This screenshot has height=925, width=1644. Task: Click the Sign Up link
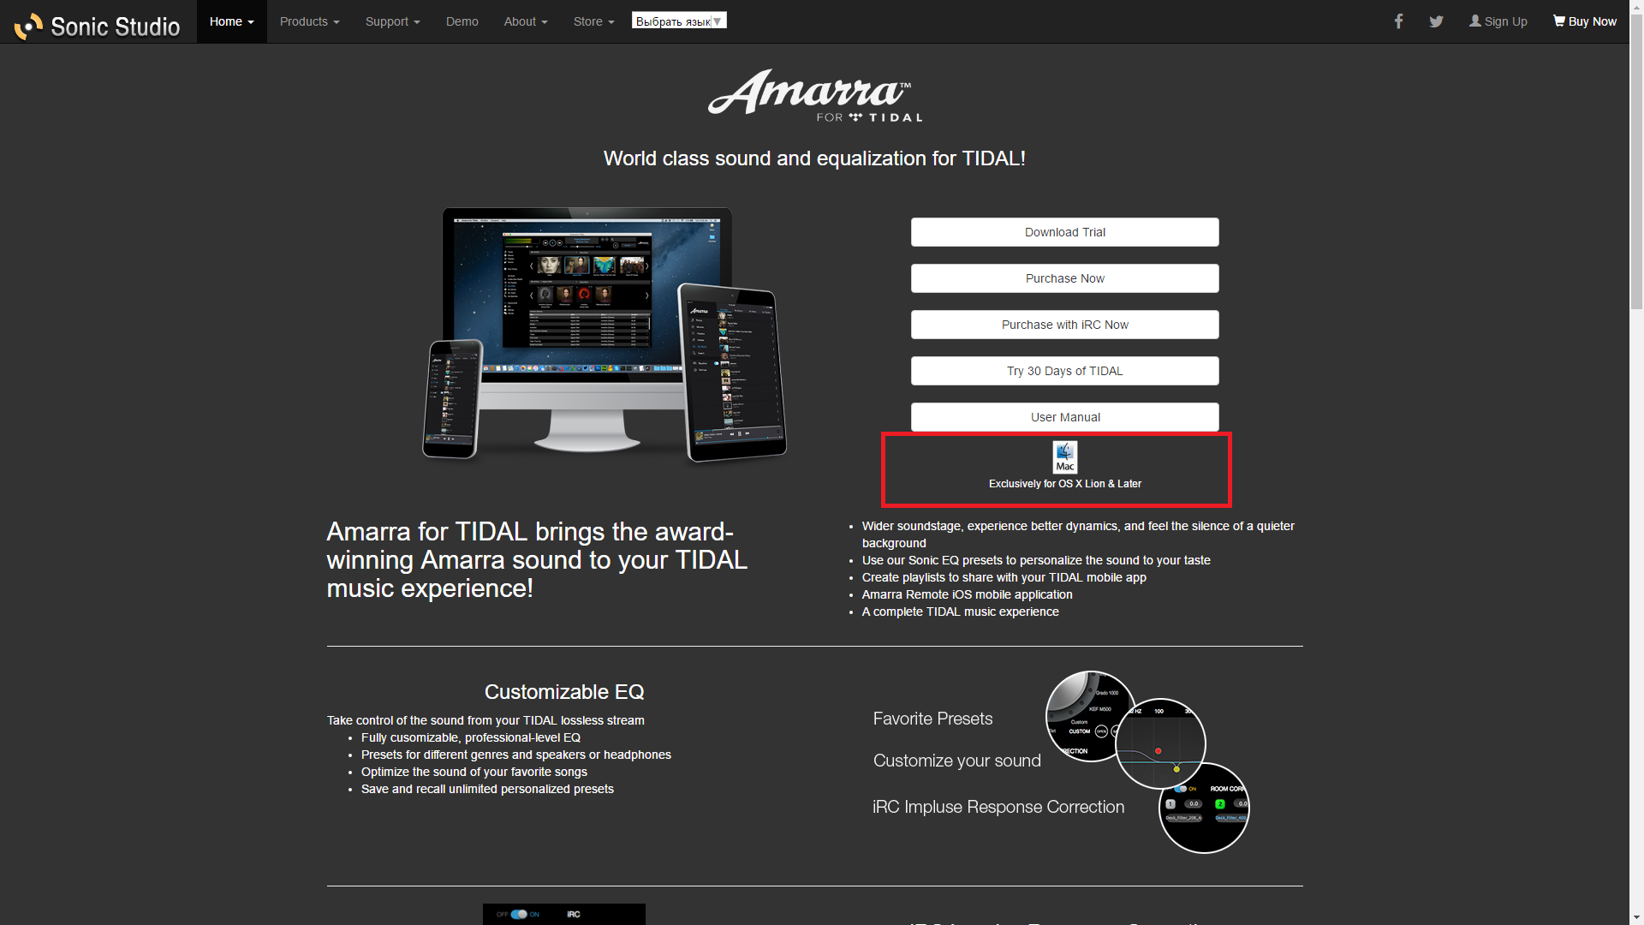pos(1498,21)
